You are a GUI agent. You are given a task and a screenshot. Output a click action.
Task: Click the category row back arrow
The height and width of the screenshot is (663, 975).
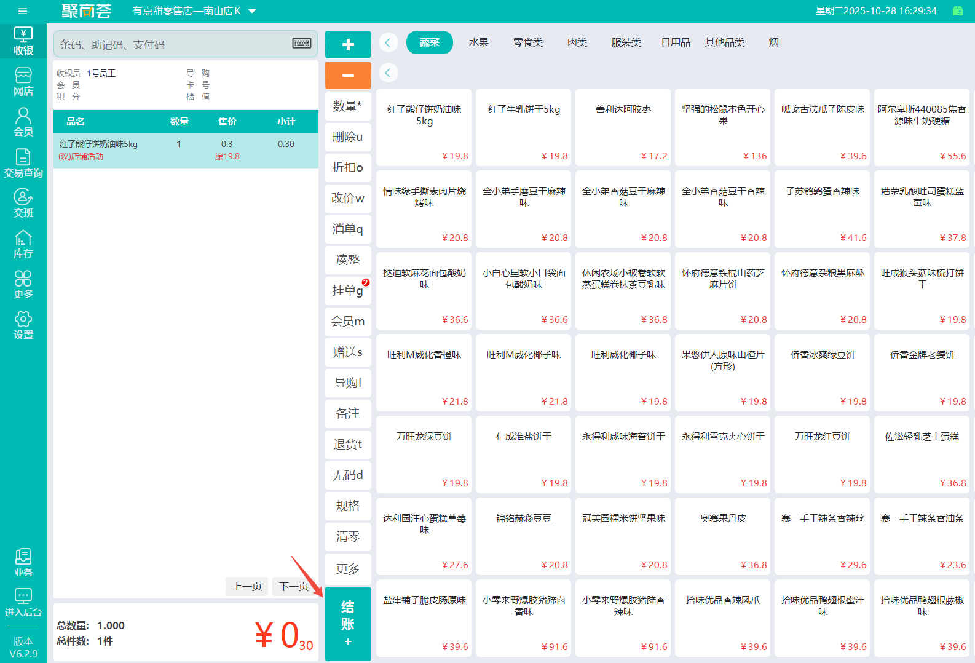388,42
